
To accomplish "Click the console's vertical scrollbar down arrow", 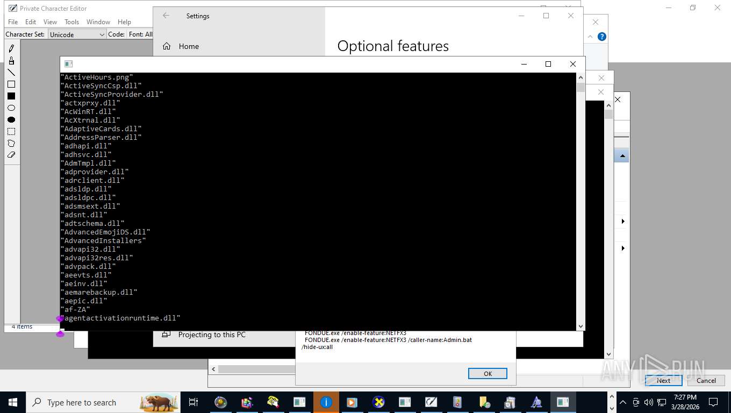I will [580, 326].
